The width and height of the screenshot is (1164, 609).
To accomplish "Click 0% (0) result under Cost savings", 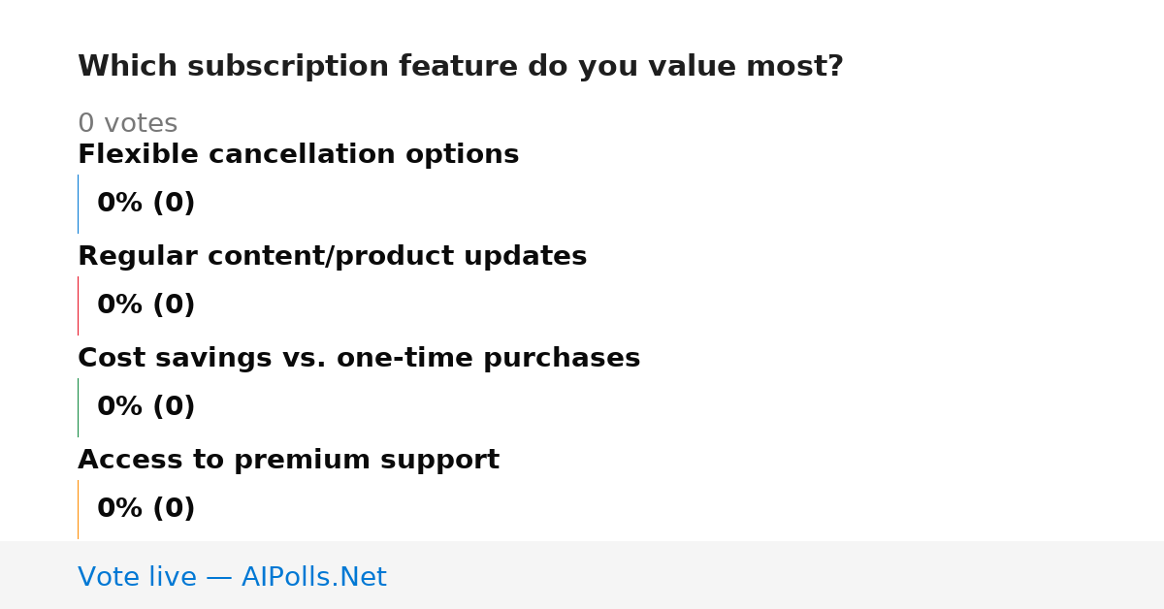I will tap(145, 407).
